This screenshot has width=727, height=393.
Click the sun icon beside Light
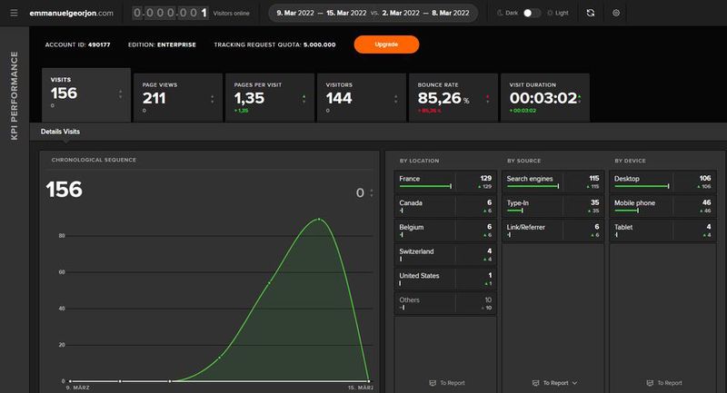(552, 13)
